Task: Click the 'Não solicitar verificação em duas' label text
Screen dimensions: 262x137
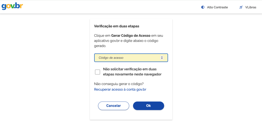Action: (129, 69)
